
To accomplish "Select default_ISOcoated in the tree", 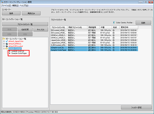I will (15, 46).
